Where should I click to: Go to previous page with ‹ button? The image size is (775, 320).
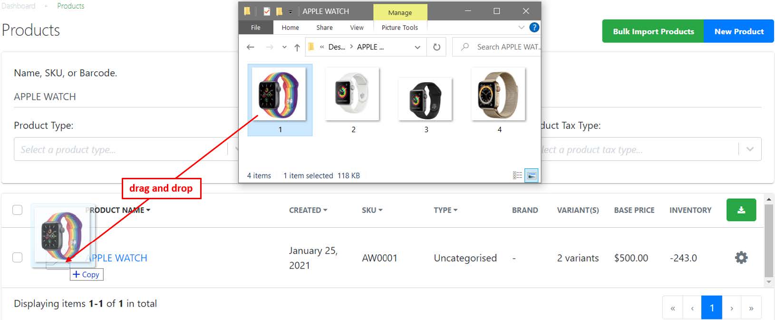692,308
